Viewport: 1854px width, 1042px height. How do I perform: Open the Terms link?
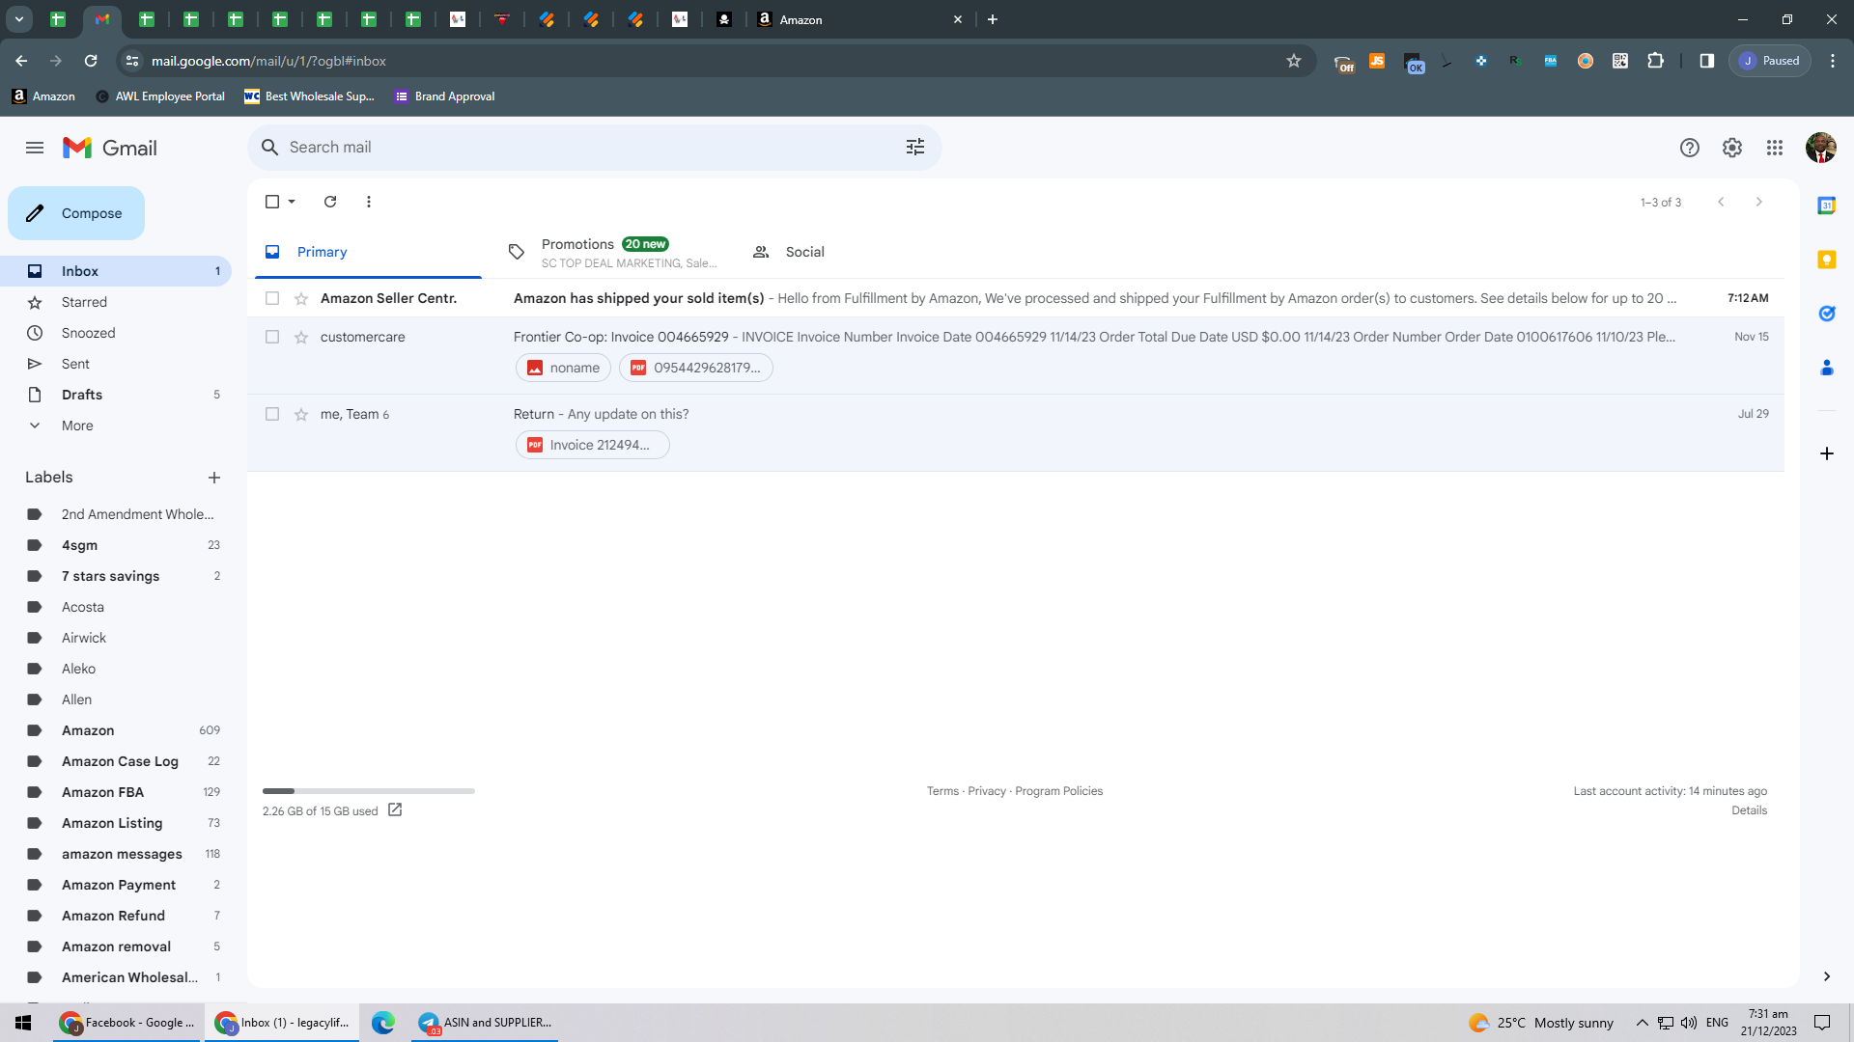[x=942, y=791]
